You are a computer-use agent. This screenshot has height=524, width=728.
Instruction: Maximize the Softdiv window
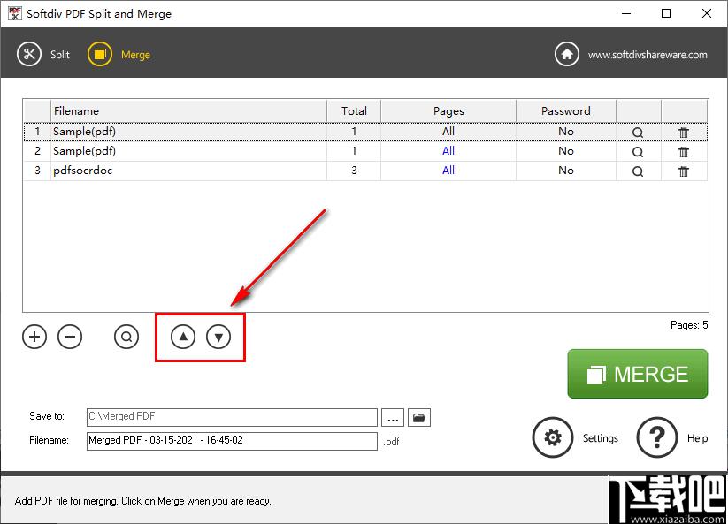click(666, 13)
